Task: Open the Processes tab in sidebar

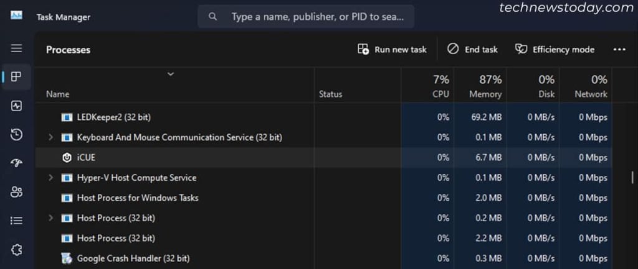Action: 16,76
